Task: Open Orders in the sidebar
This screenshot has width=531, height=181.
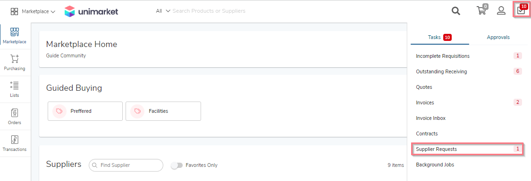Action: point(15,116)
